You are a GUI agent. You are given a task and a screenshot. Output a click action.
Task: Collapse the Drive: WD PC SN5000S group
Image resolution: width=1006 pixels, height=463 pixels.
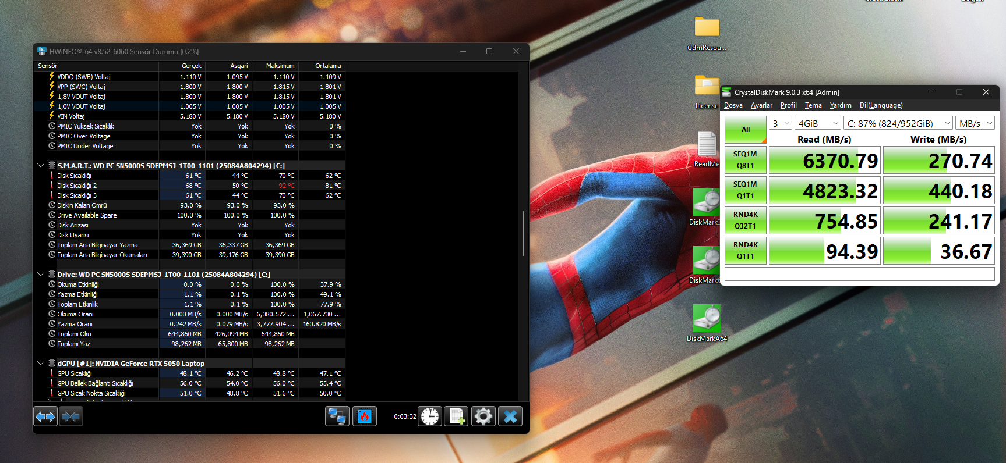pyautogui.click(x=41, y=275)
